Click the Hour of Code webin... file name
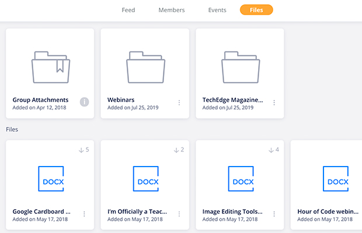The width and height of the screenshot is (362, 233). pos(328,211)
